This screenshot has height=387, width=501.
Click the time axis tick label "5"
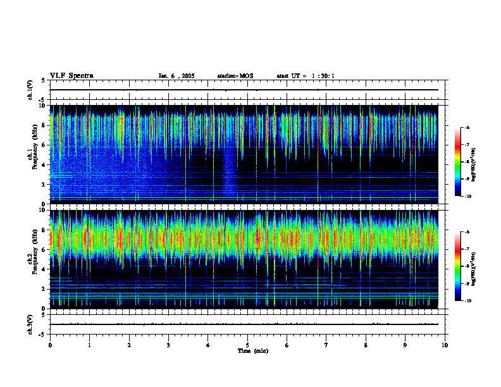point(247,345)
